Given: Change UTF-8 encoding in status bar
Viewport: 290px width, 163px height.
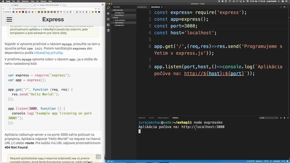Looking at the screenshot, I should pyautogui.click(x=266, y=161).
